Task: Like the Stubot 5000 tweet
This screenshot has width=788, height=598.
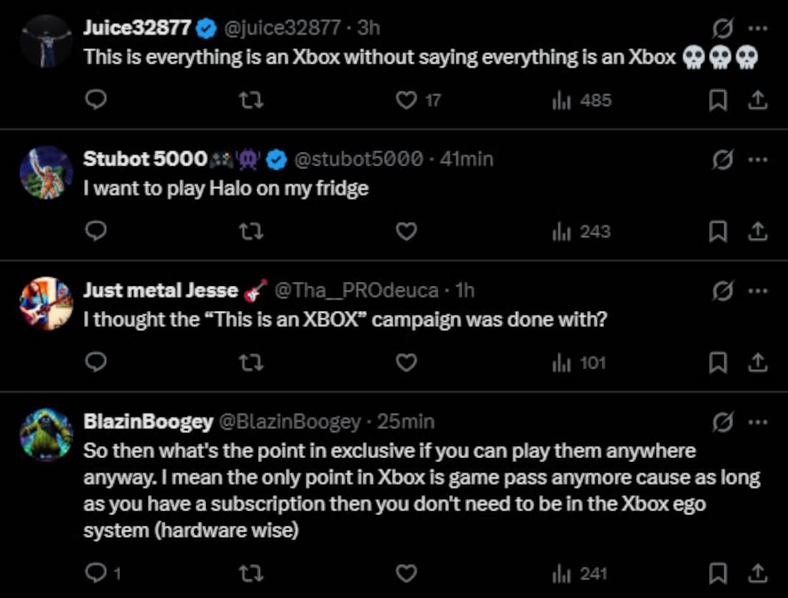Action: 406,231
